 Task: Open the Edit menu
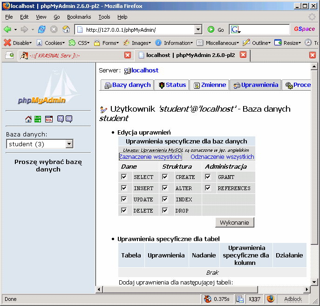pyautogui.click(x=24, y=17)
